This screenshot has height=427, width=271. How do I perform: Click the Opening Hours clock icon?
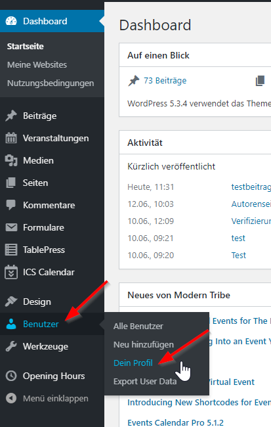(x=11, y=376)
